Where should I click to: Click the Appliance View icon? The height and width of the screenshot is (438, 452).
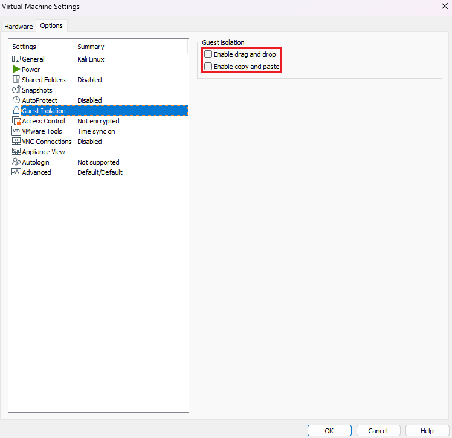[16, 152]
